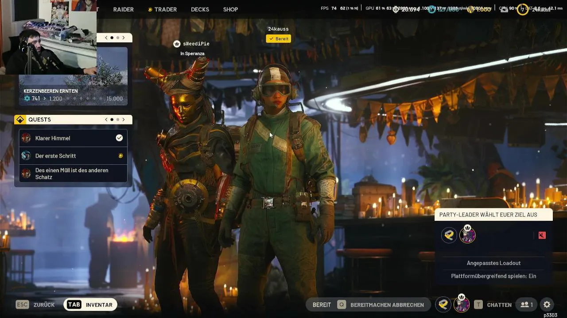
Task: Click ESC Zurück to go back
Action: tap(35, 305)
